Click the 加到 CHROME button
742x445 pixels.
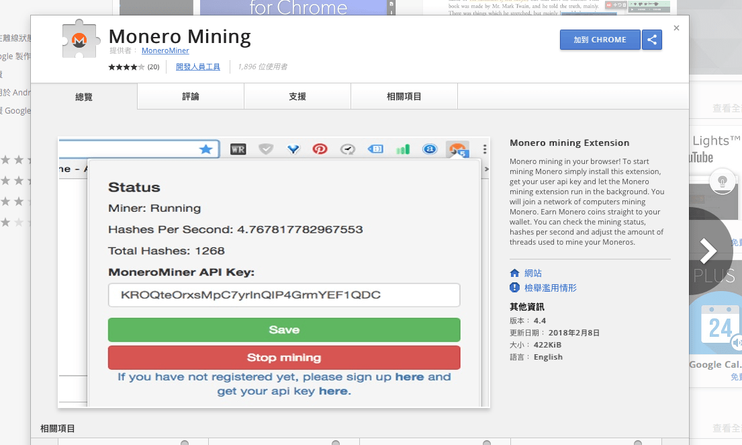coord(600,40)
